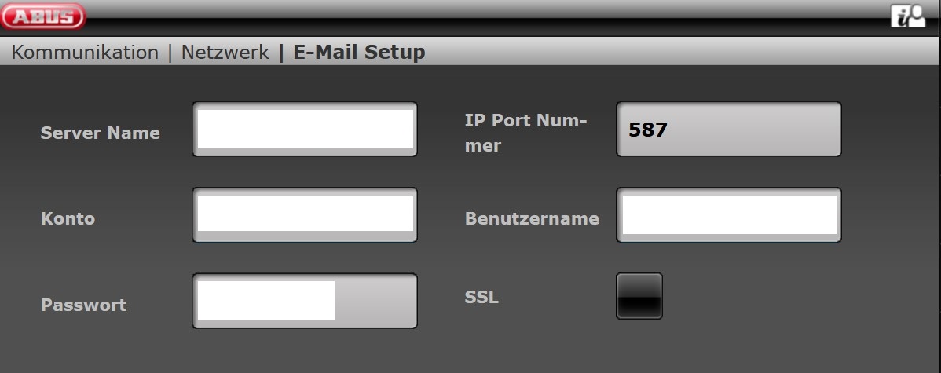
Task: Select the Passwort input field
Action: [x=305, y=301]
